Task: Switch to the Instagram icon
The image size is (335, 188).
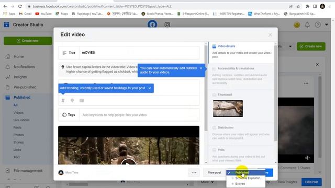Action: [167, 25]
